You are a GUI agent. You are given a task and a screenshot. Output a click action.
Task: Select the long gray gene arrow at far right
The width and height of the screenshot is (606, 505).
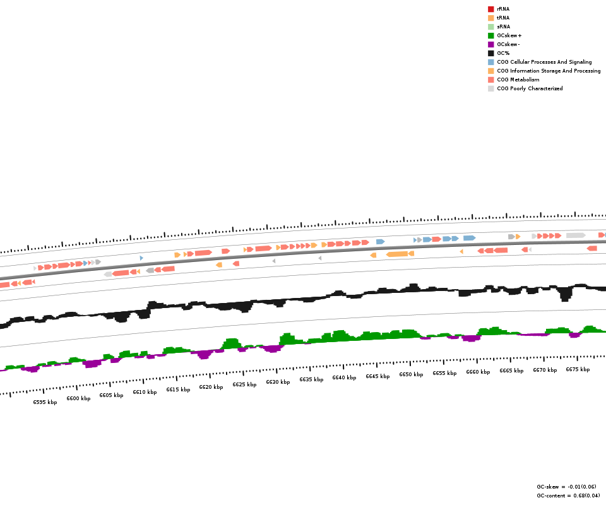pos(575,235)
